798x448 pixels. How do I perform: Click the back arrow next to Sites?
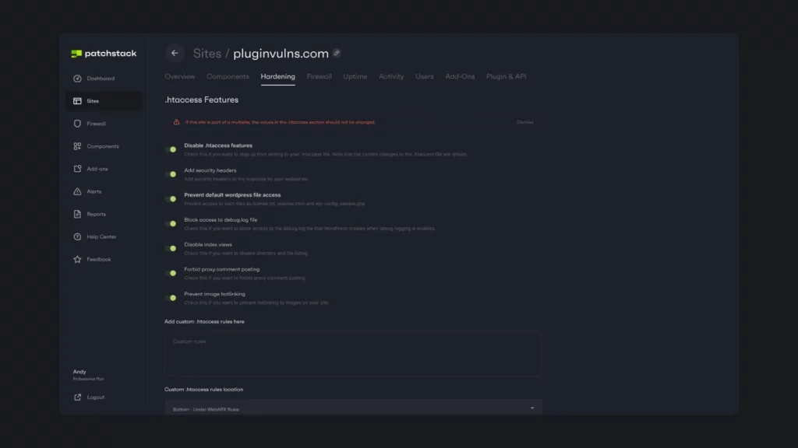pos(175,53)
